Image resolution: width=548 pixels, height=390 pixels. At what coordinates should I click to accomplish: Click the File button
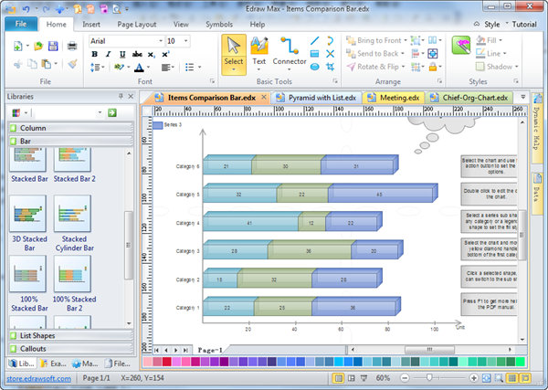(x=20, y=23)
